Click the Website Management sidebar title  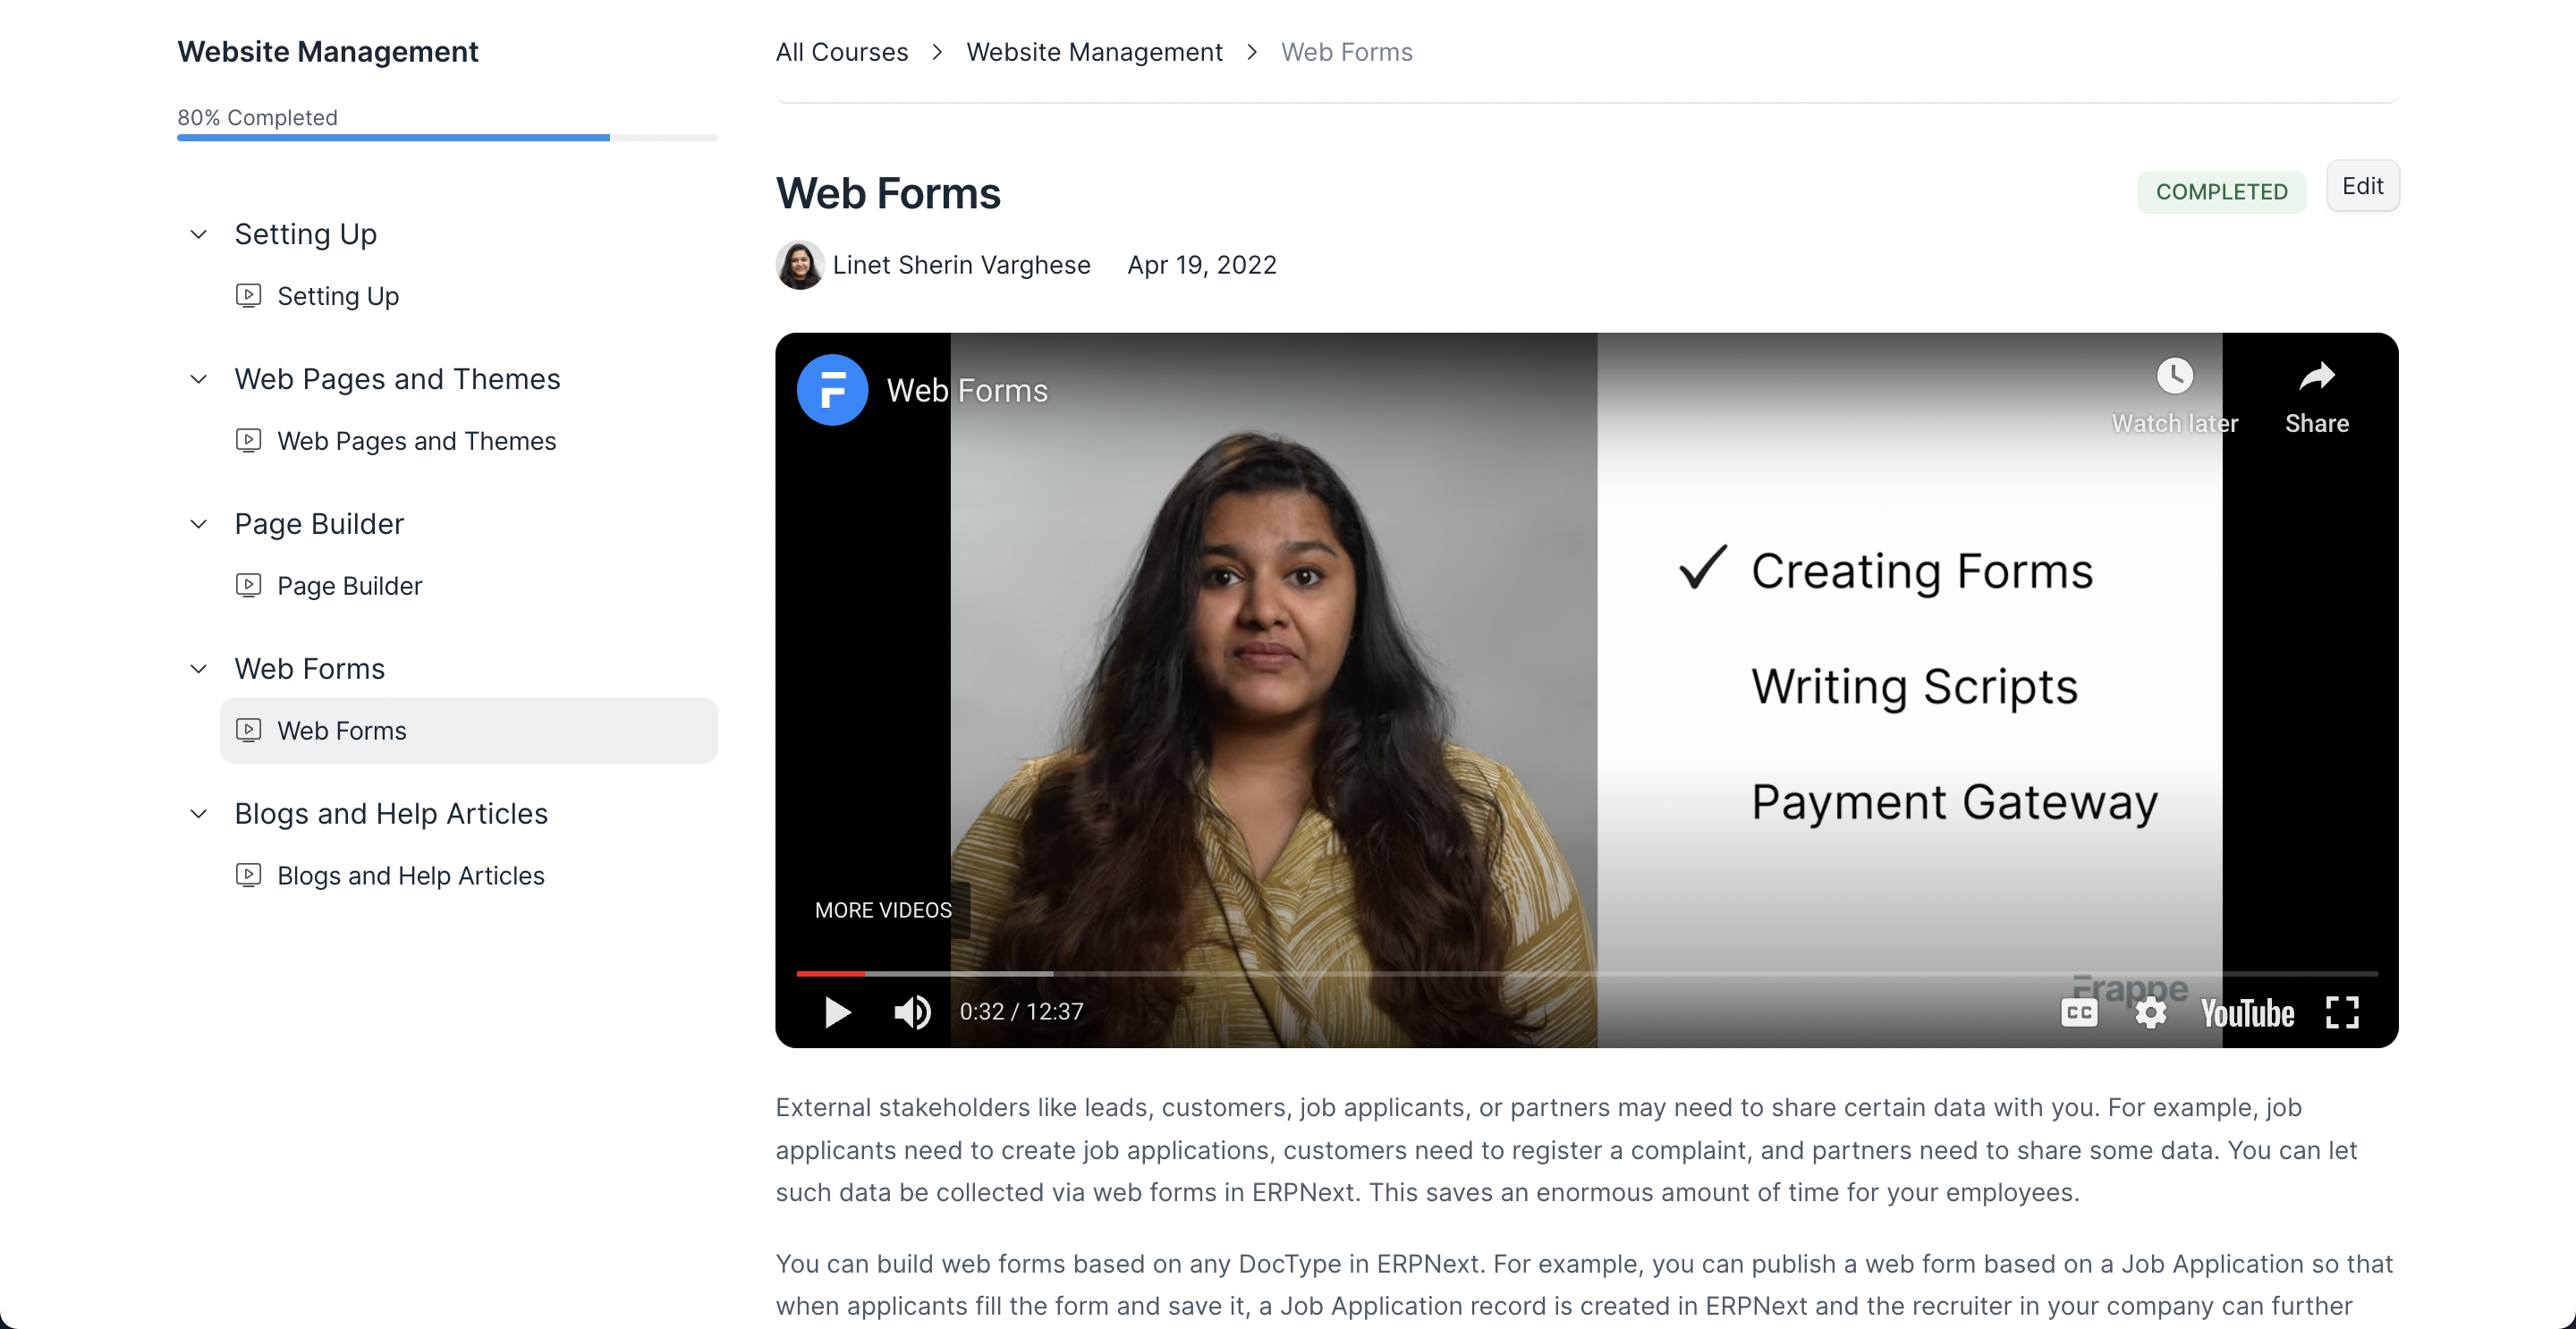click(x=328, y=52)
